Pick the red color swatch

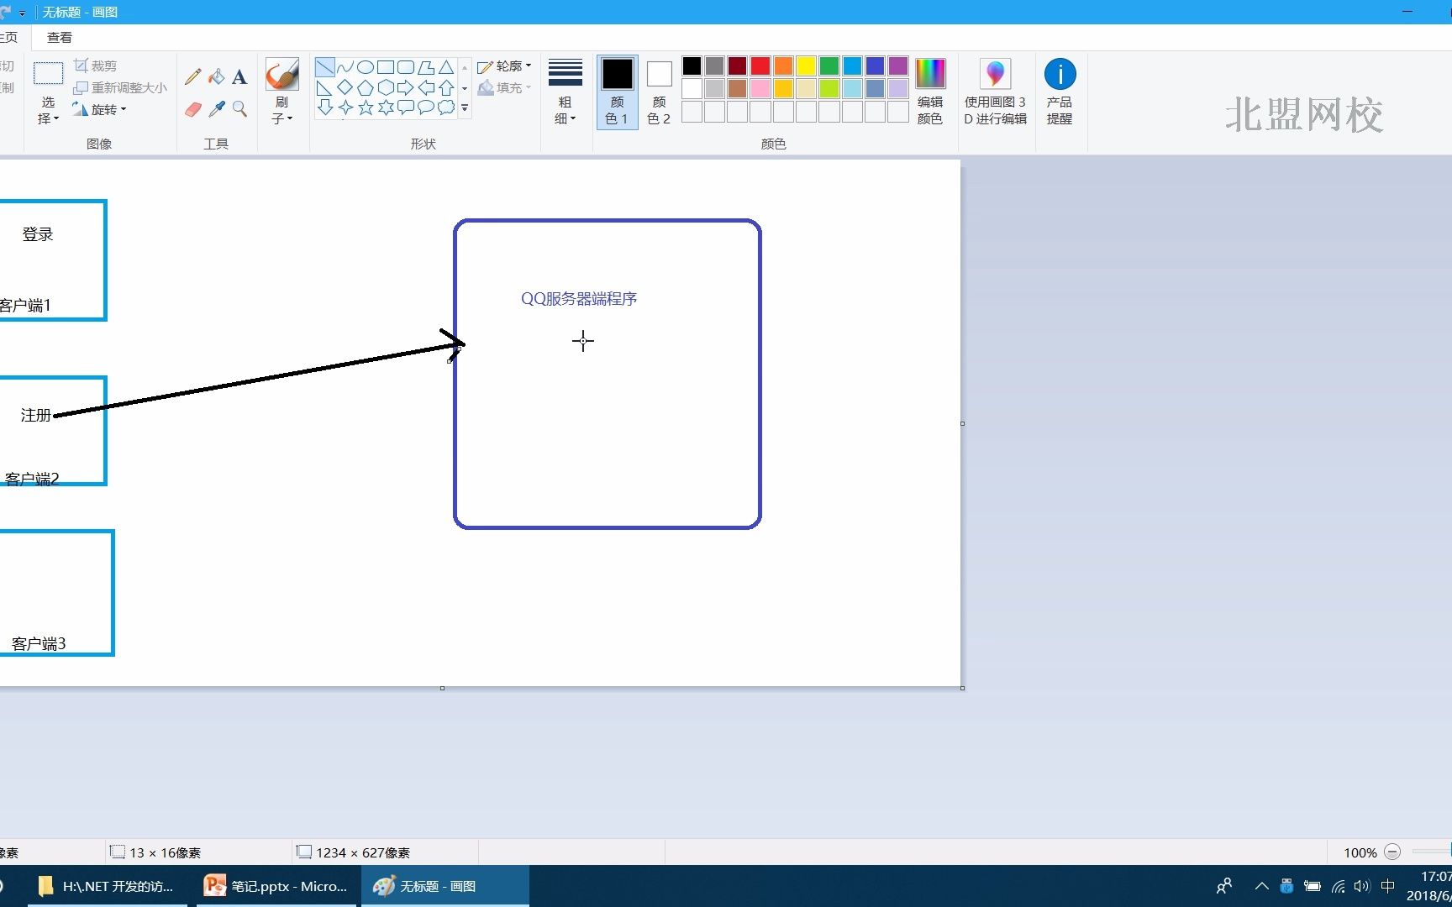pyautogui.click(x=760, y=66)
